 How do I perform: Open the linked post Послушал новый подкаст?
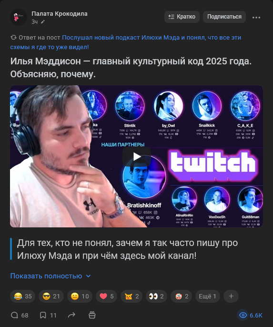[126, 42]
